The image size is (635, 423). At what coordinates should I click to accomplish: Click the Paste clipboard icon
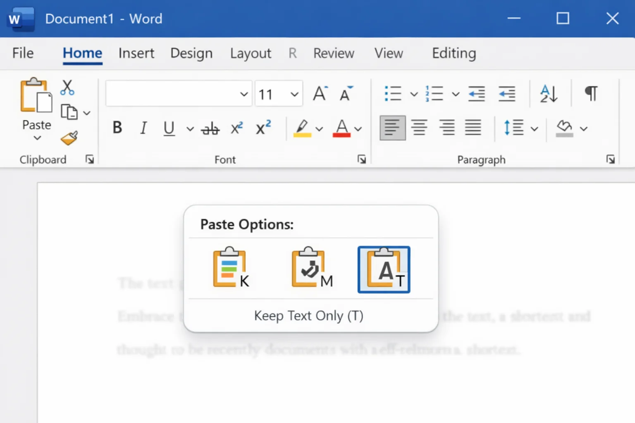pos(36,95)
